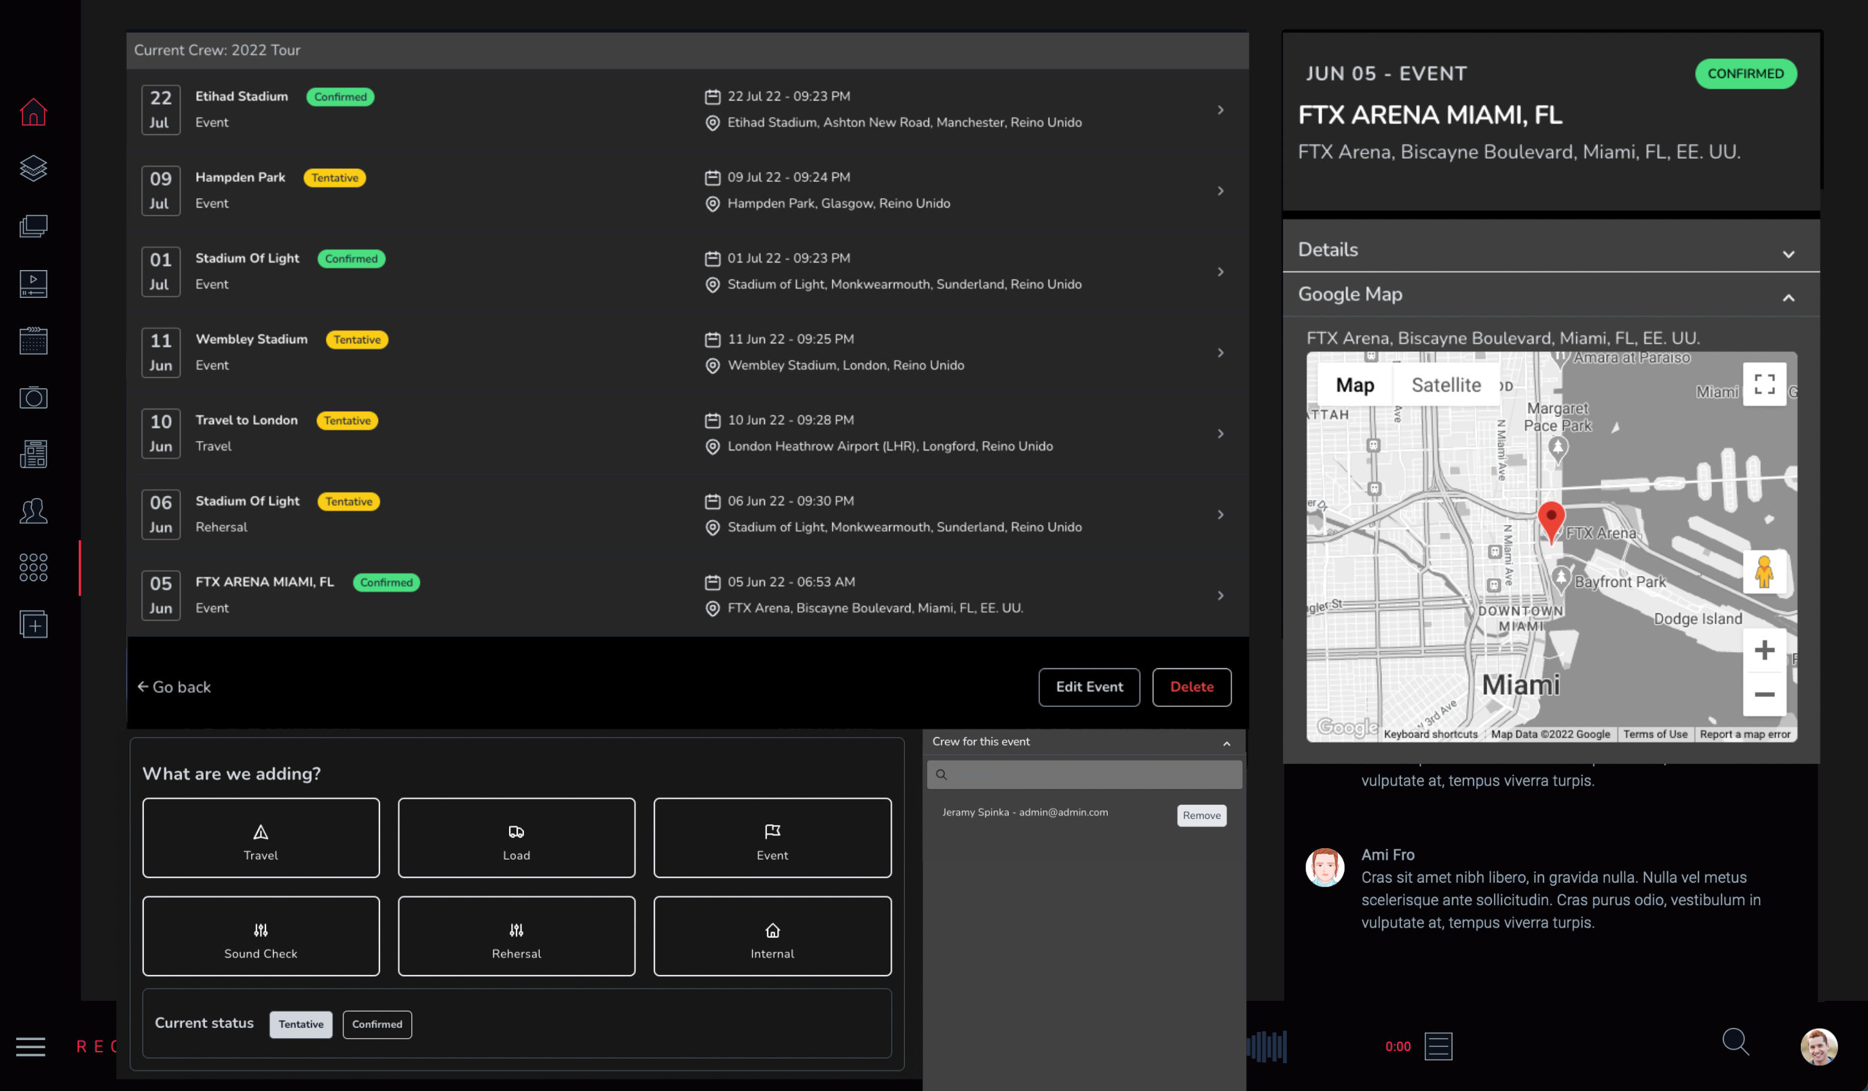Select the Sound Check event type

click(x=261, y=936)
